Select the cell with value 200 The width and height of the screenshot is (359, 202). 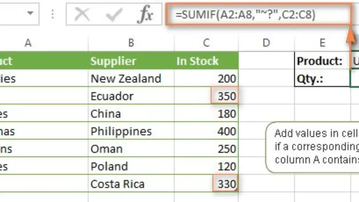(206, 78)
